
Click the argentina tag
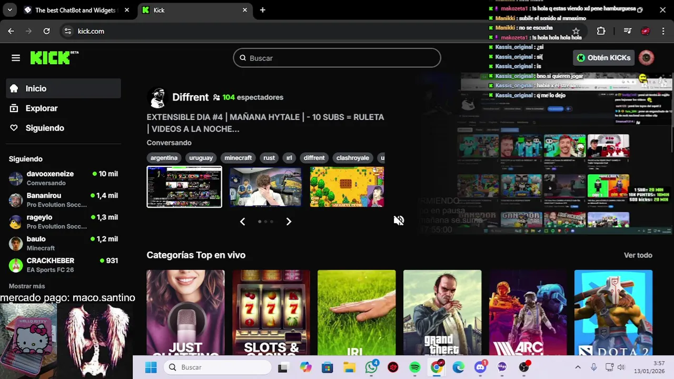[x=164, y=158]
